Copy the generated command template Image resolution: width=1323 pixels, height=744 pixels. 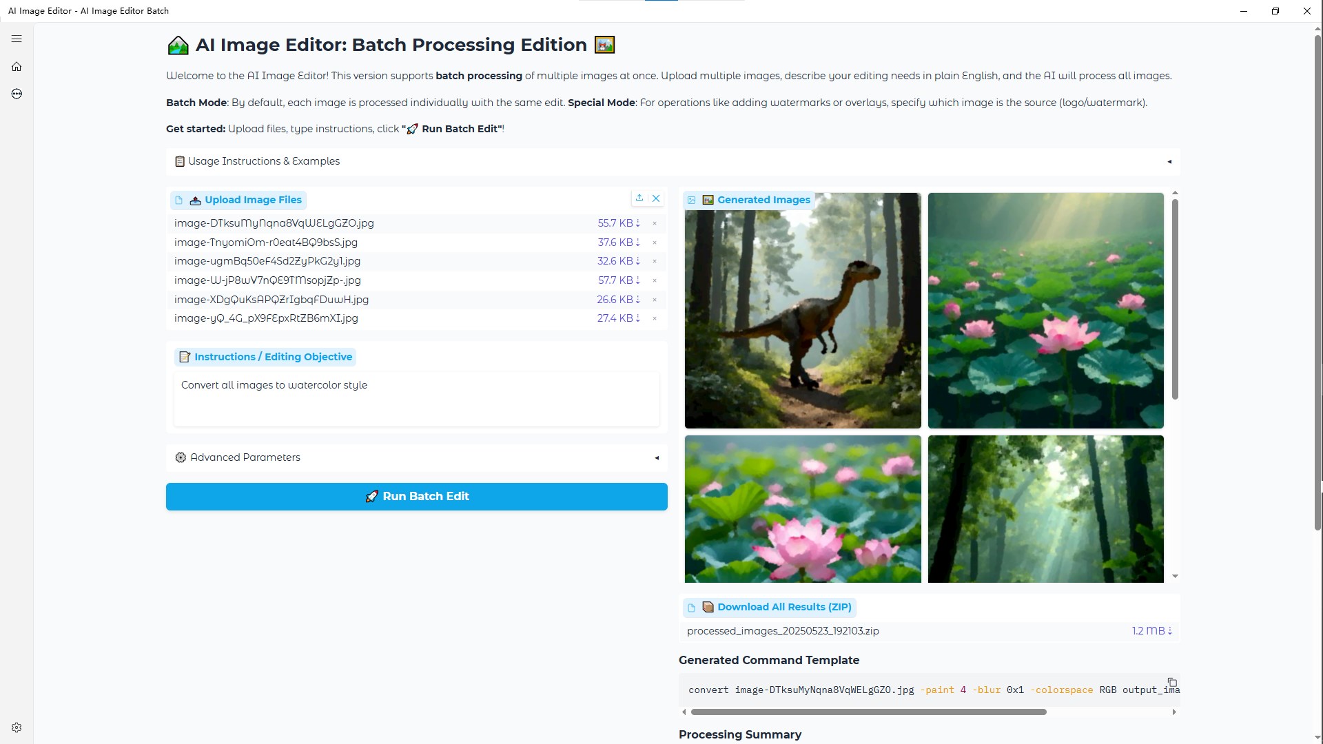click(1171, 683)
